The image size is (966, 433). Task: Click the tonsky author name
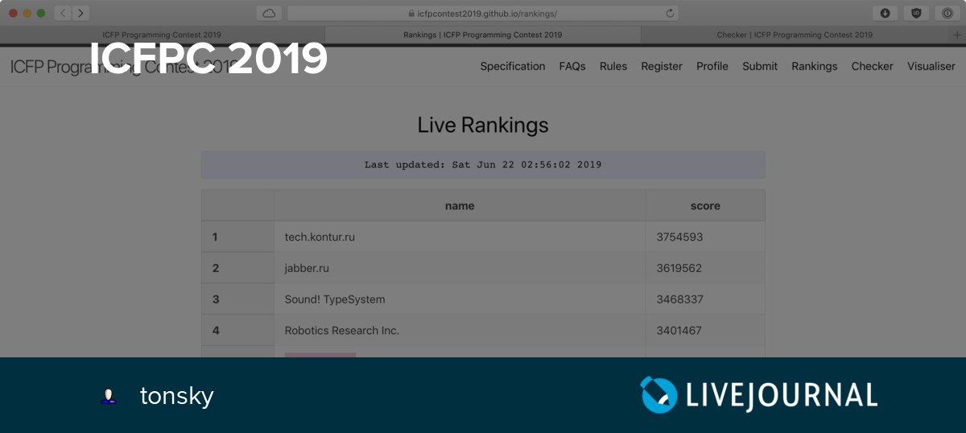176,396
